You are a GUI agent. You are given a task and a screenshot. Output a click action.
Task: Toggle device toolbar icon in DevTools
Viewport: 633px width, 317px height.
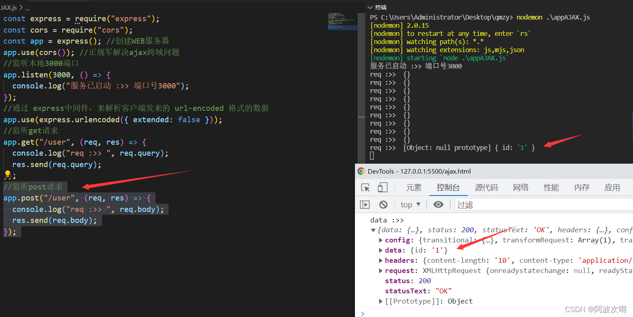pos(383,187)
